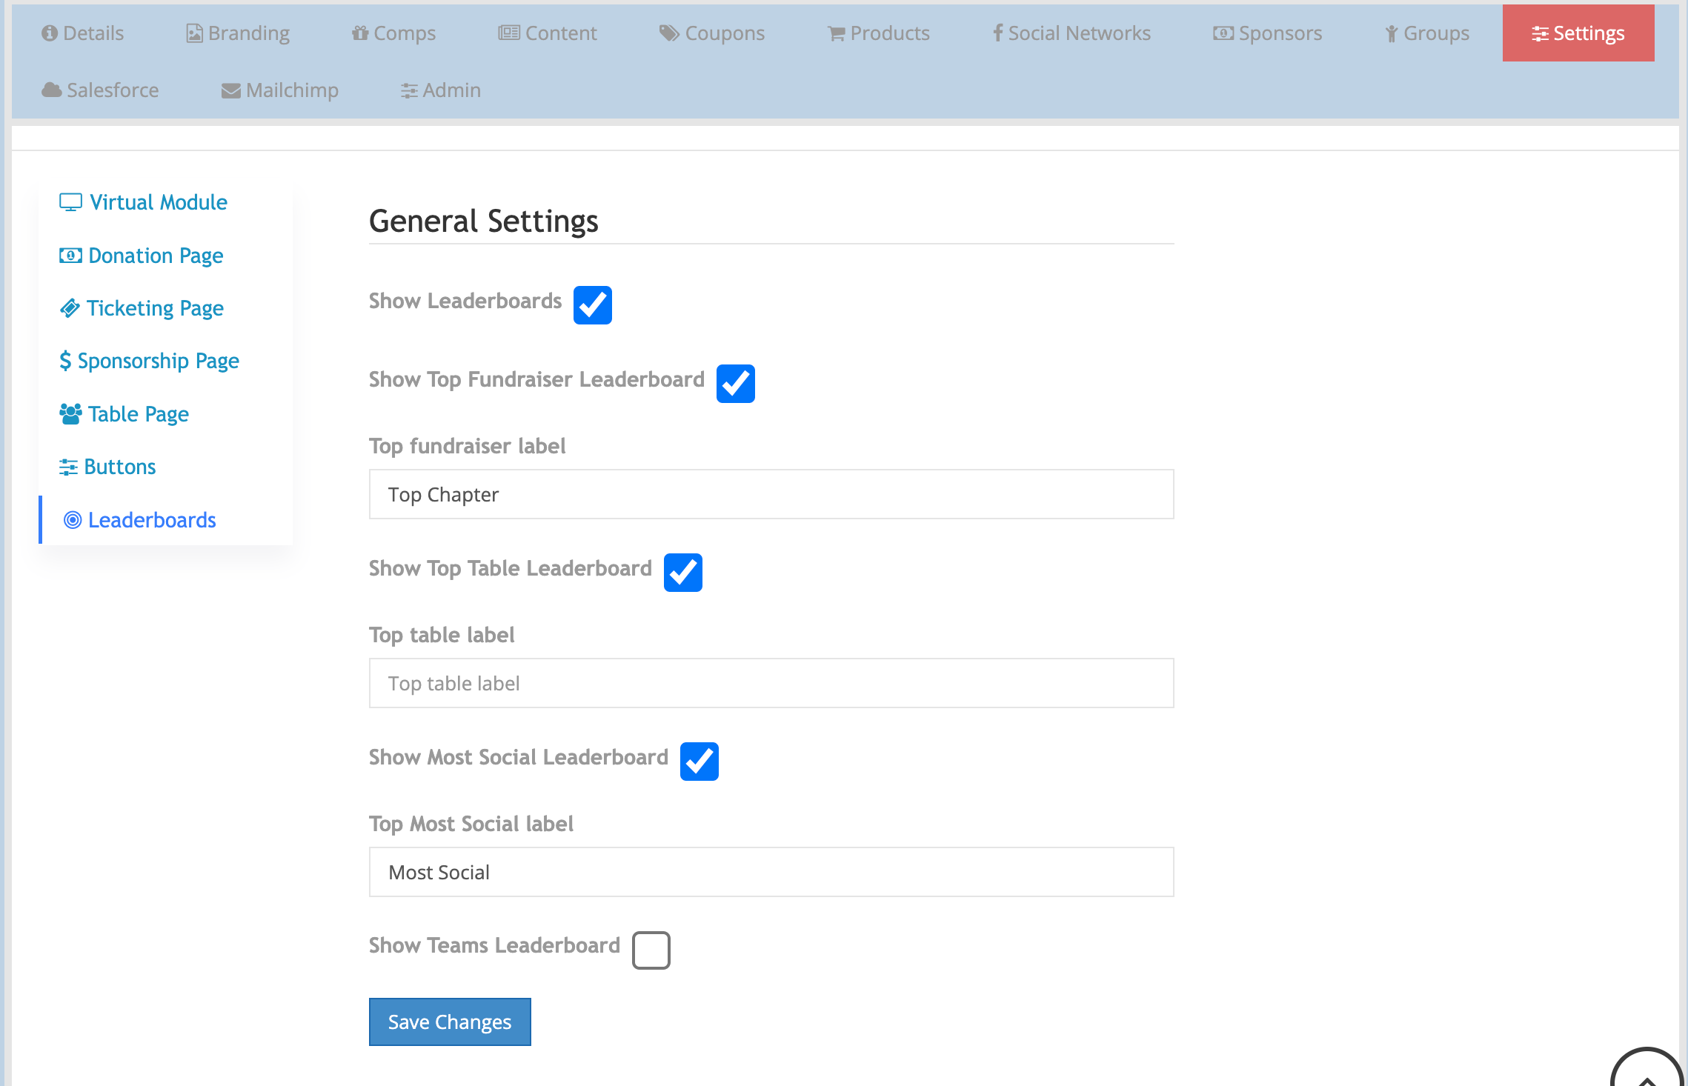Enable Show Teams Leaderboard checkbox
This screenshot has width=1688, height=1086.
651,950
